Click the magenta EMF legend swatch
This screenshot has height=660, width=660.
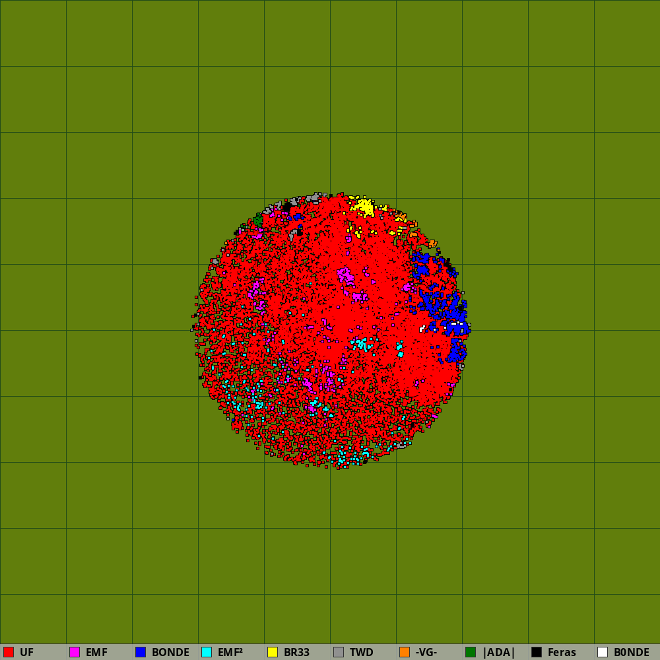75,652
